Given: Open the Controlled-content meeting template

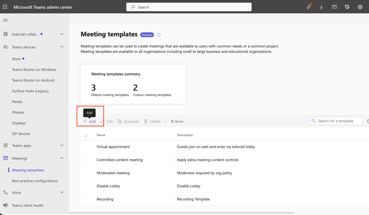Looking at the screenshot, I should pyautogui.click(x=120, y=160).
